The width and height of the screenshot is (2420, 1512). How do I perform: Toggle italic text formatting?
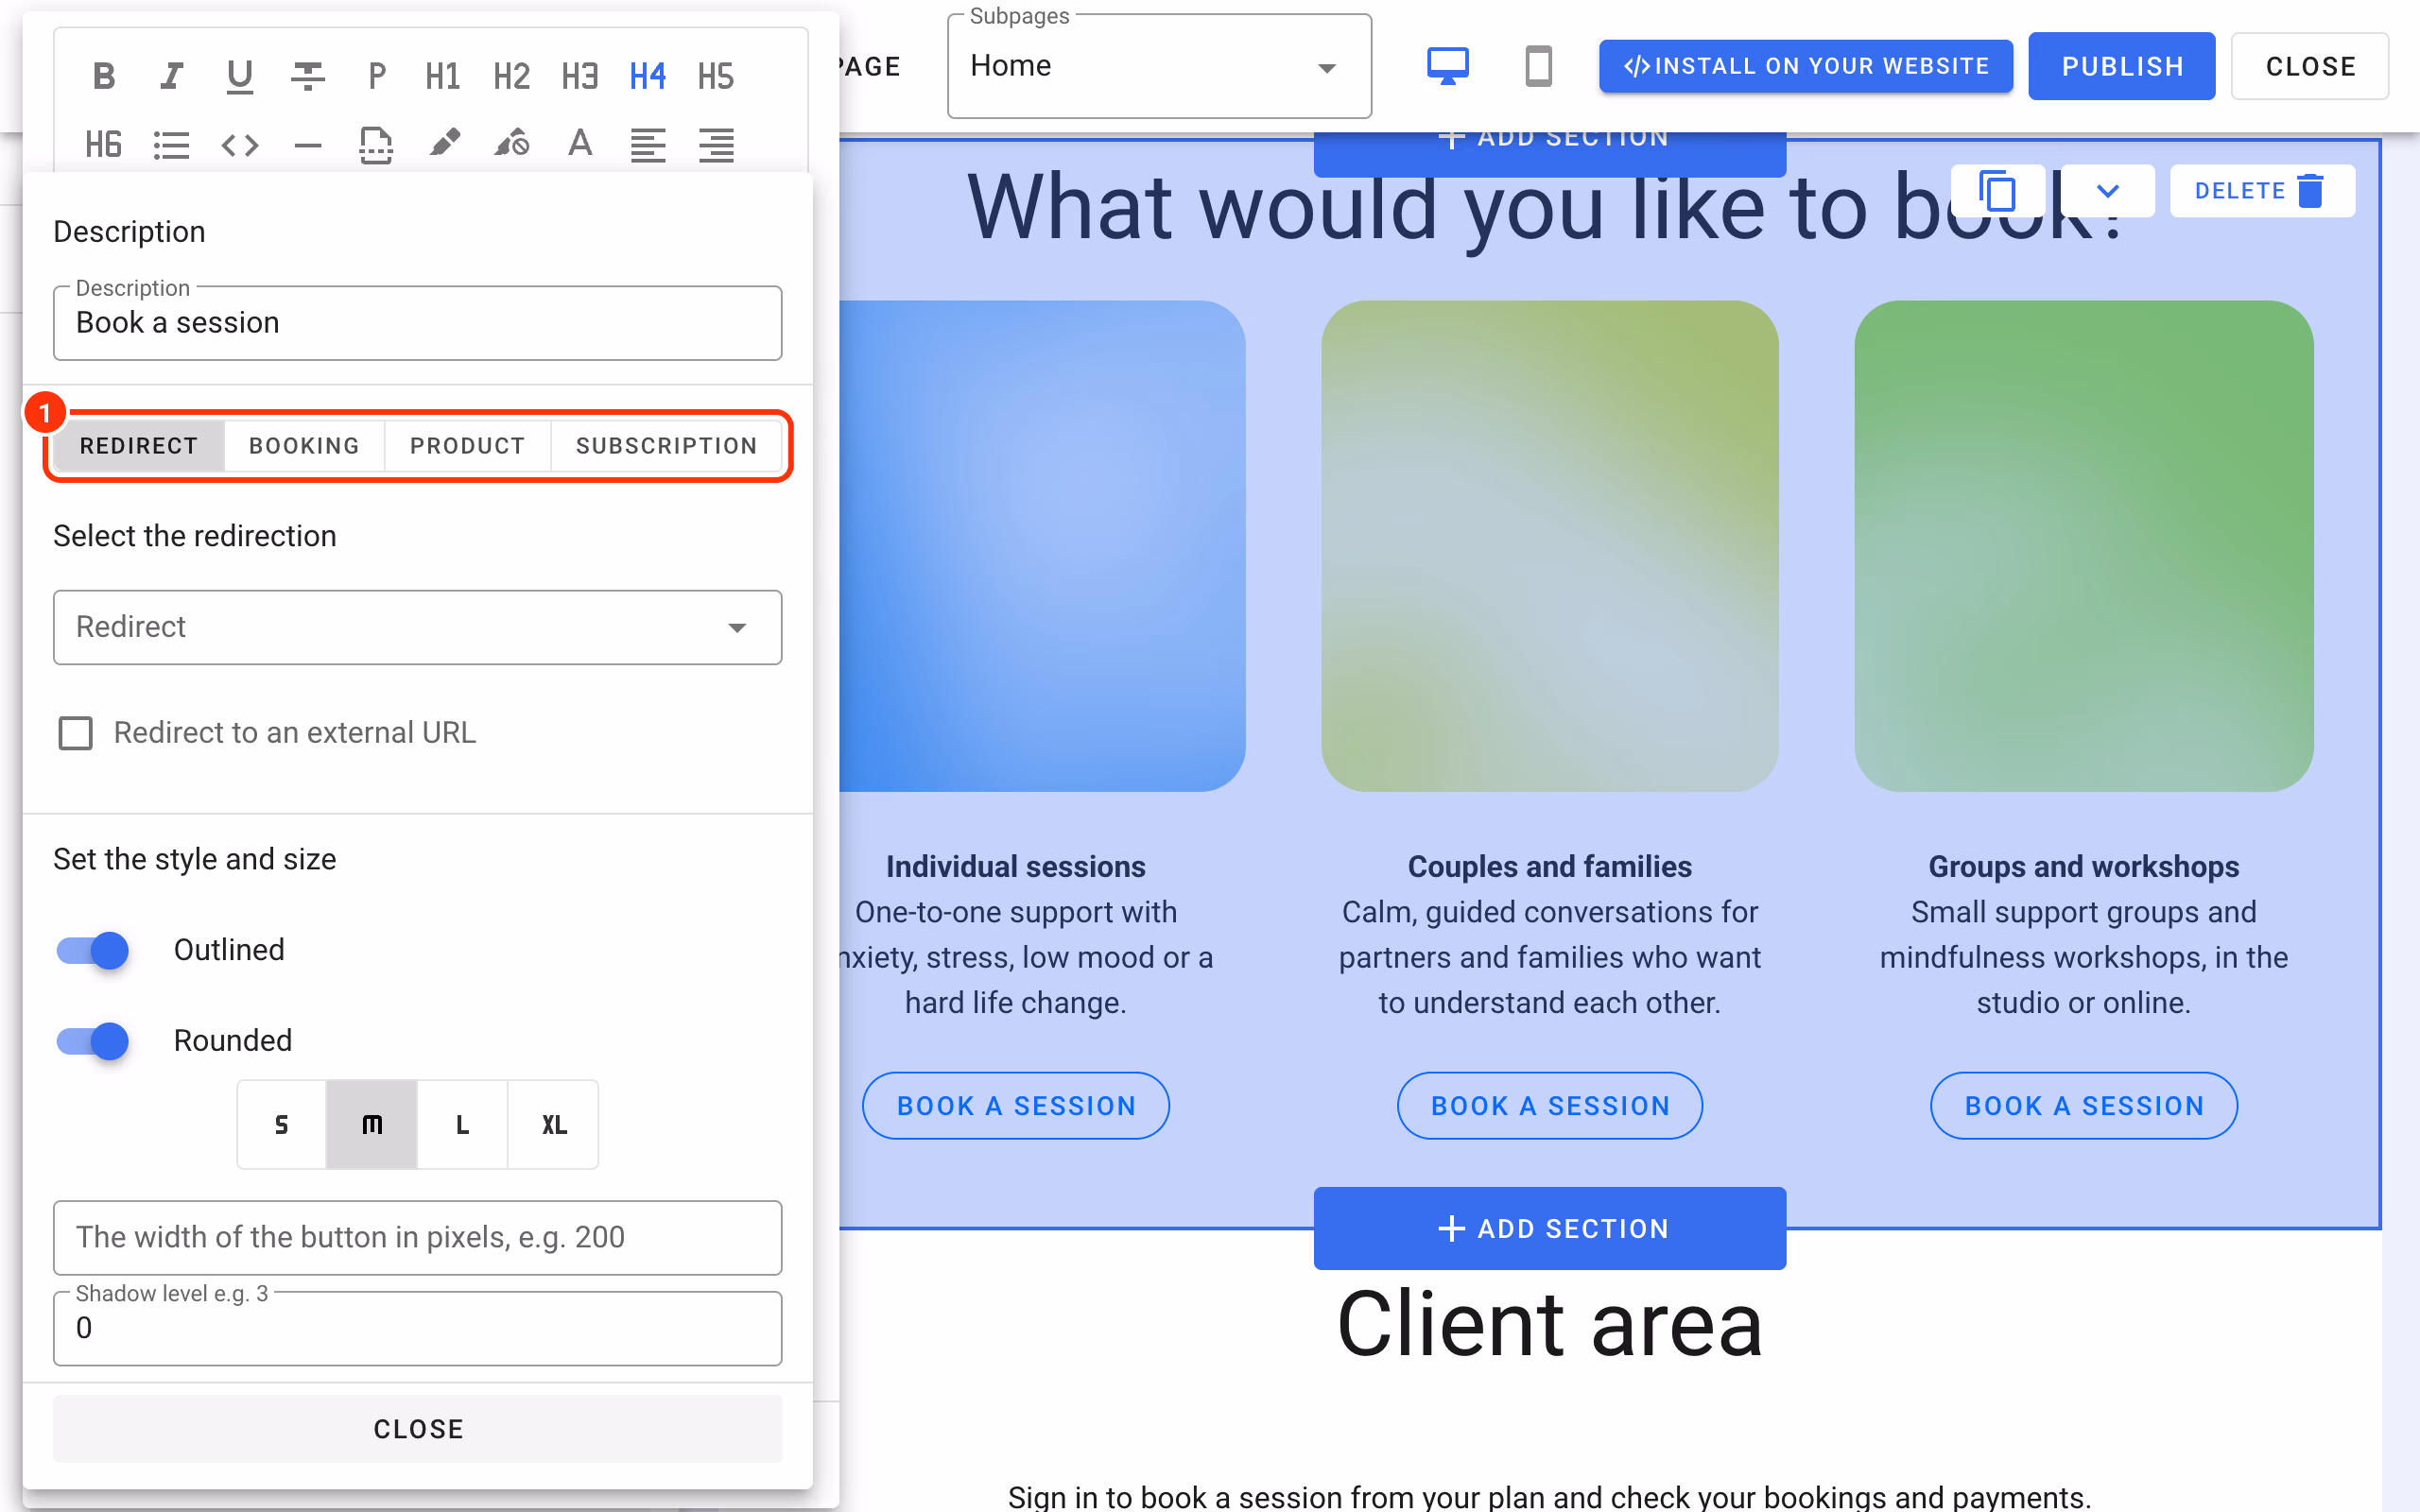pos(171,76)
